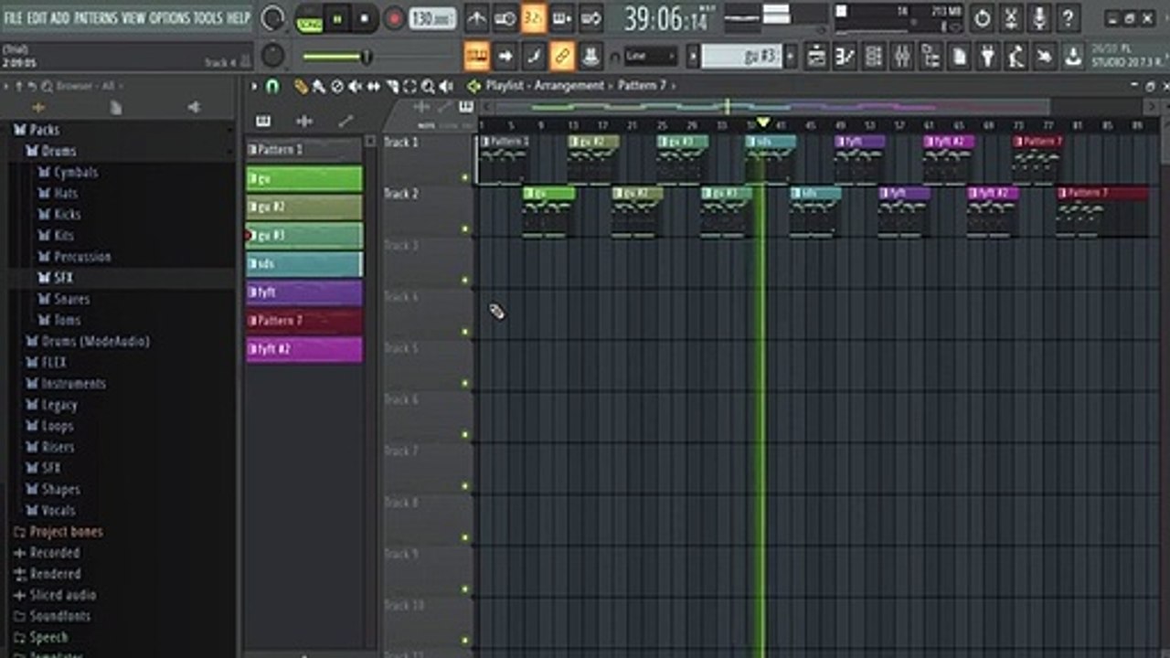The image size is (1170, 658).
Task: Click the browser search magnifier icon
Action: (46, 86)
